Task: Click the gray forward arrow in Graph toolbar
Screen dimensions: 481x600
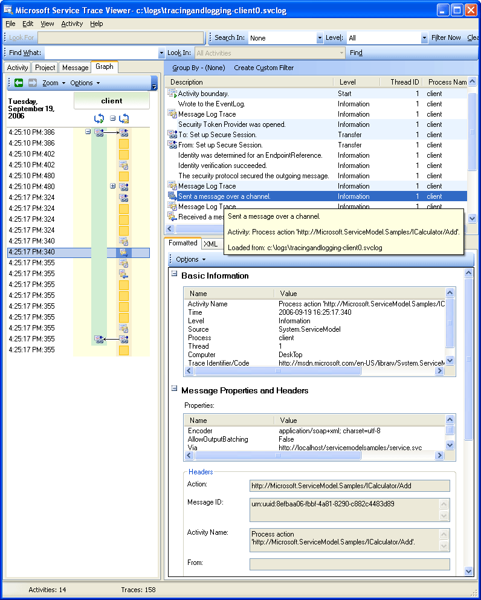Action: [33, 83]
